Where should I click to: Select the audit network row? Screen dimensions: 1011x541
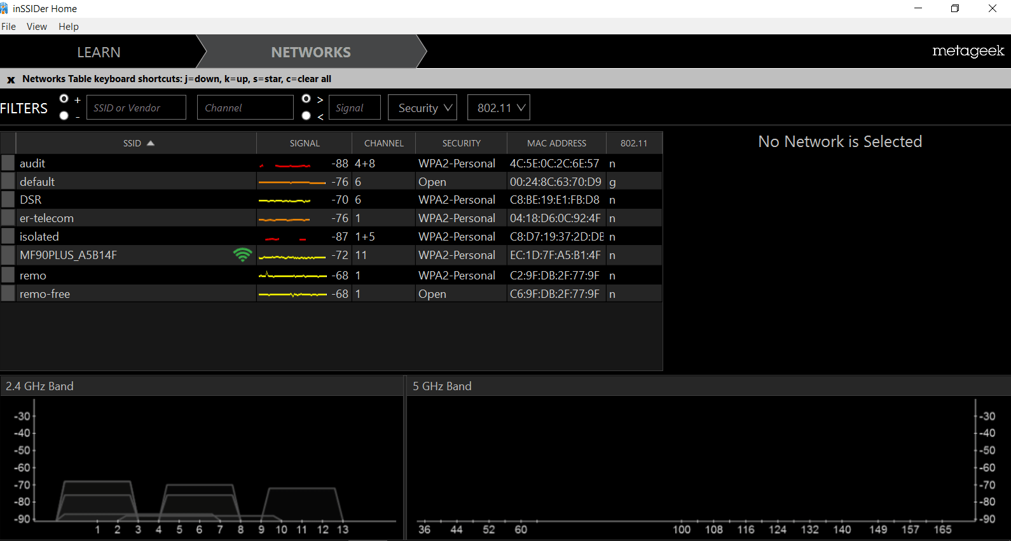(331, 163)
